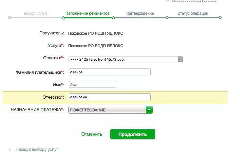Viewport: 240px width, 158px height.
Task: Click the 'НАЗНАЧЕНИЕ ПЛАТЕЖА' label
Action: pos(37,109)
